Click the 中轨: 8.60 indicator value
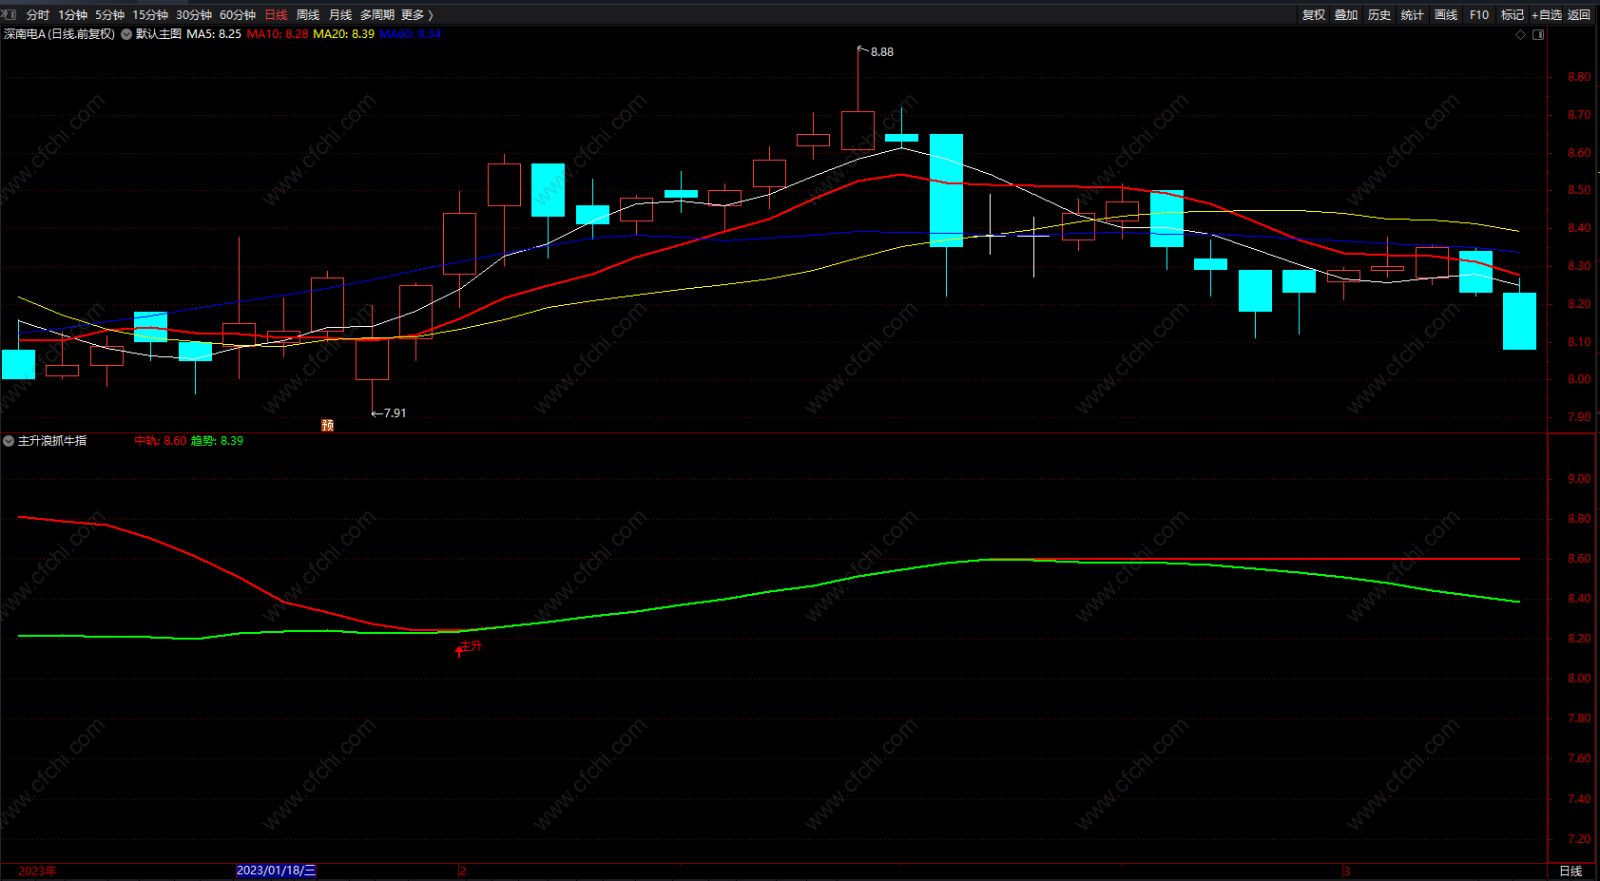Viewport: 1600px width, 881px height. 161,441
